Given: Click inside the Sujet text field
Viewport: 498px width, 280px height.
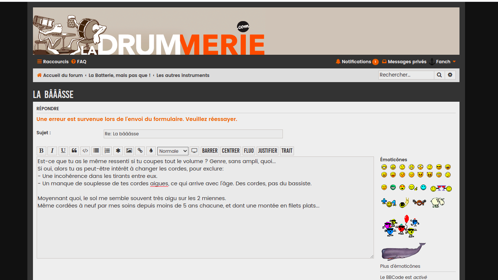Looking at the screenshot, I should [x=193, y=134].
